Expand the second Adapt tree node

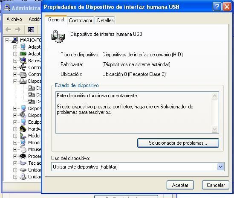coord(15,54)
